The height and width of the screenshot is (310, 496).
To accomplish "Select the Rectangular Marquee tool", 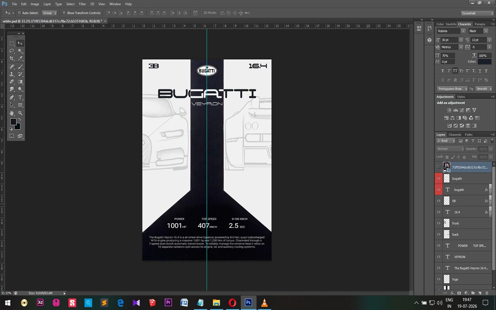I will click(12, 43).
